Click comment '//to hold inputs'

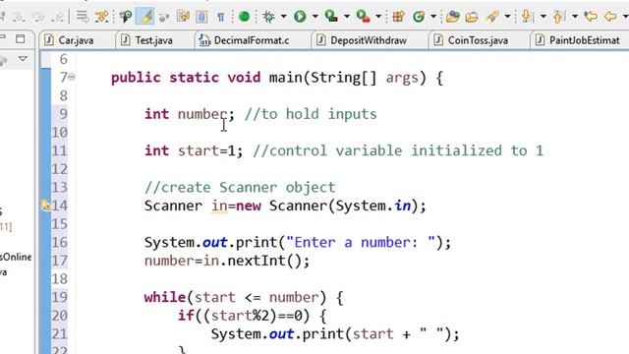tap(311, 114)
